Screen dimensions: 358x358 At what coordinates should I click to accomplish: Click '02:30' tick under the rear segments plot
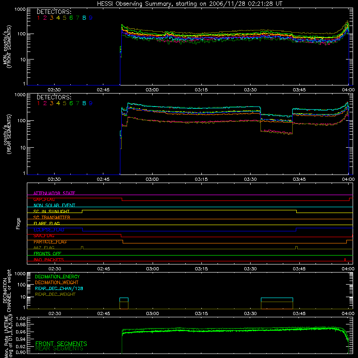(x=54, y=179)
